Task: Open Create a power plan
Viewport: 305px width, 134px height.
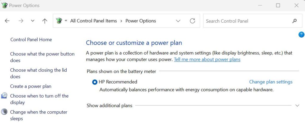Action: pyautogui.click(x=31, y=86)
